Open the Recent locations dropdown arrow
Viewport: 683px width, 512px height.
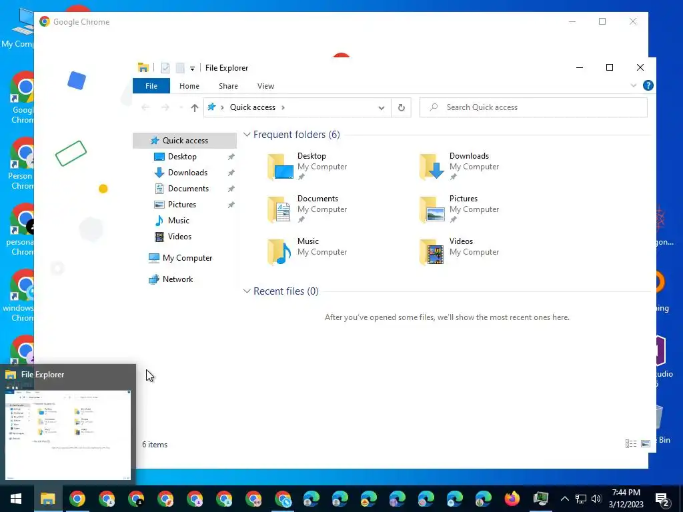point(181,107)
